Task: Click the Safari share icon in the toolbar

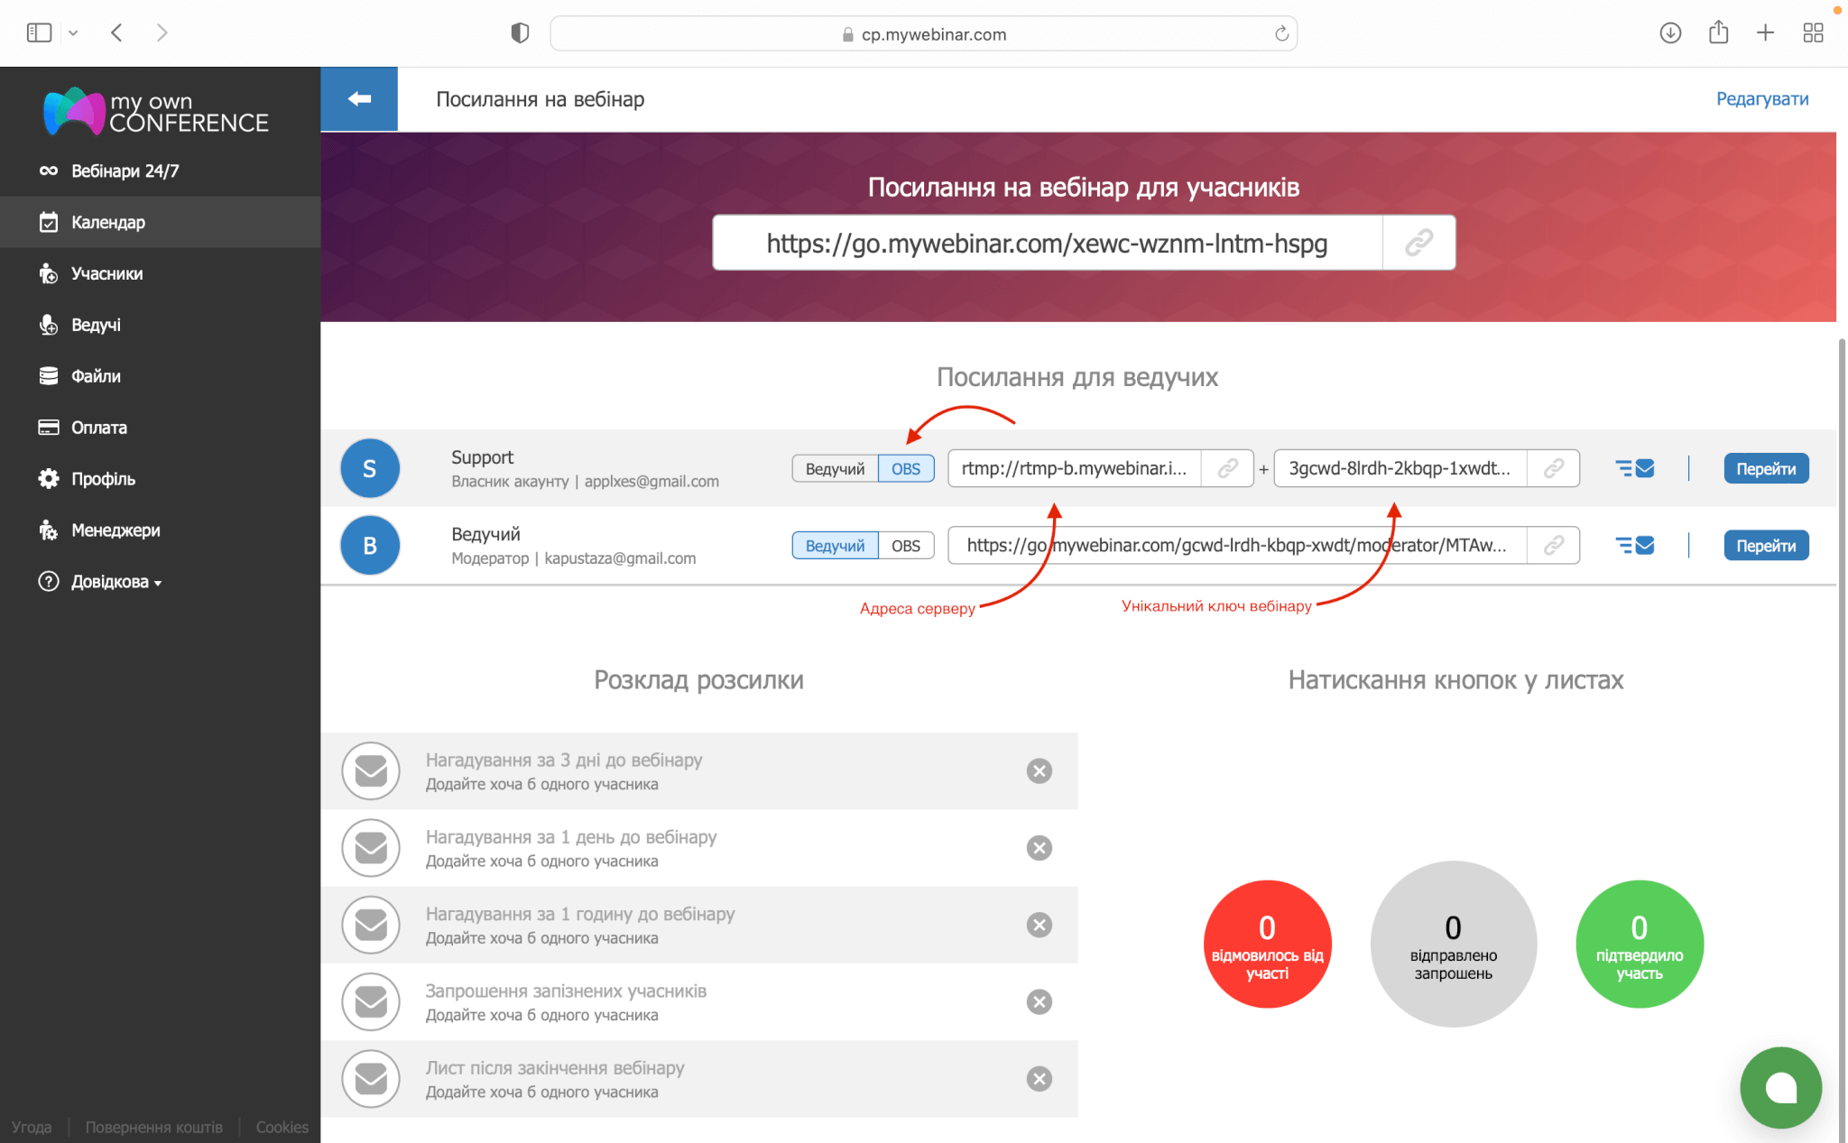Action: 1718,32
